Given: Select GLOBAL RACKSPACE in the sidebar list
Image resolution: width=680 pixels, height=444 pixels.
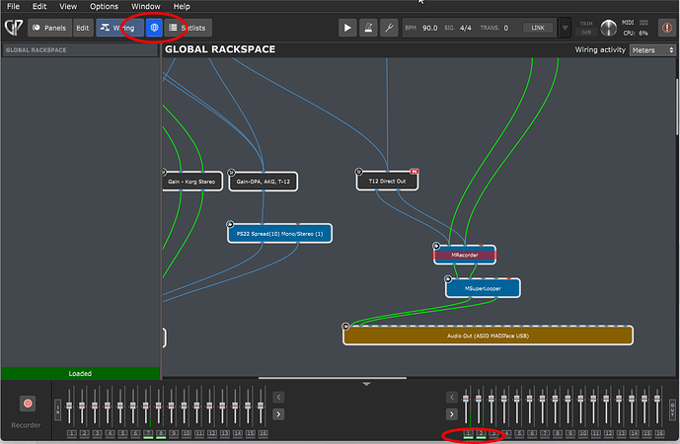Looking at the screenshot, I should point(80,50).
